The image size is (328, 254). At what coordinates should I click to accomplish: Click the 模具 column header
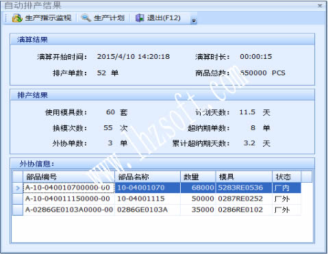click(x=244, y=177)
